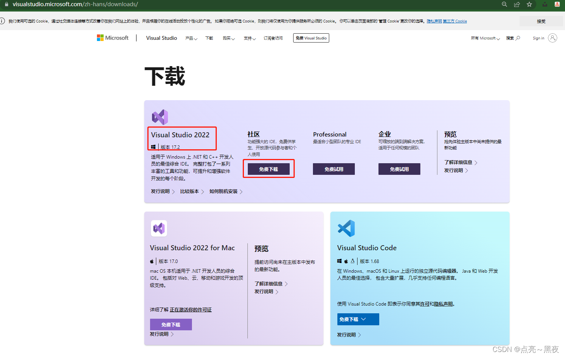Viewport: 565px width, 357px height.
Task: Click the browser share icon
Action: tap(517, 5)
